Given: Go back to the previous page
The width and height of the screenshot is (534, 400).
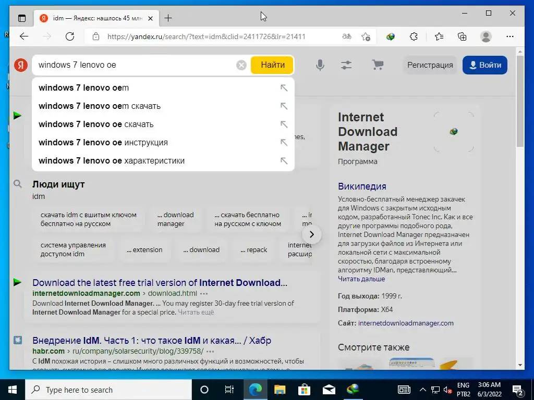Looking at the screenshot, I should pyautogui.click(x=24, y=36).
